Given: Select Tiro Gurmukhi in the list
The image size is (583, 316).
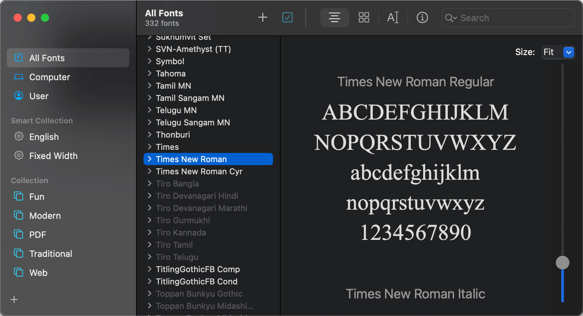Looking at the screenshot, I should tap(208, 220).
